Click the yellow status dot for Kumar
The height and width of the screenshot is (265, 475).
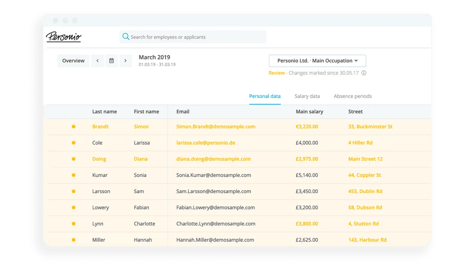pyautogui.click(x=73, y=175)
